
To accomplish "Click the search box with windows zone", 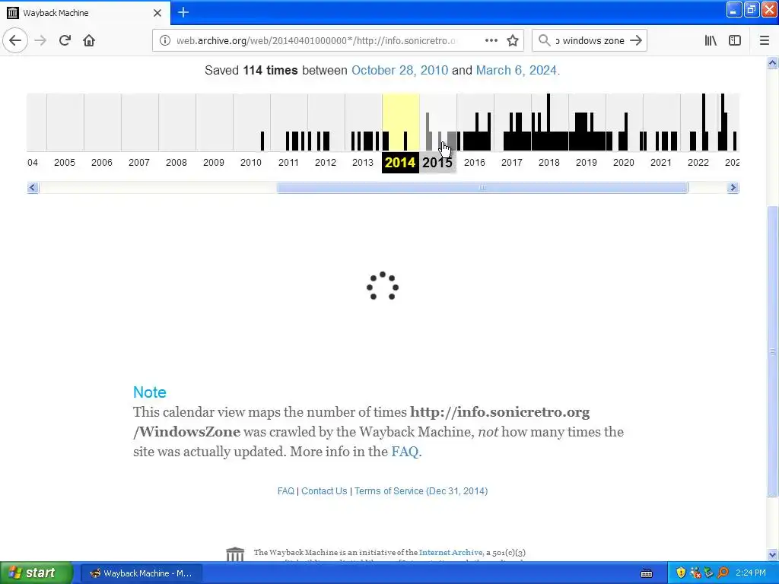I will coord(590,41).
